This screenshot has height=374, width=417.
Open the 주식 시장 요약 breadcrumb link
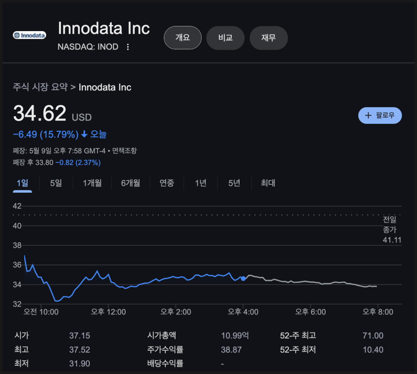tap(40, 87)
